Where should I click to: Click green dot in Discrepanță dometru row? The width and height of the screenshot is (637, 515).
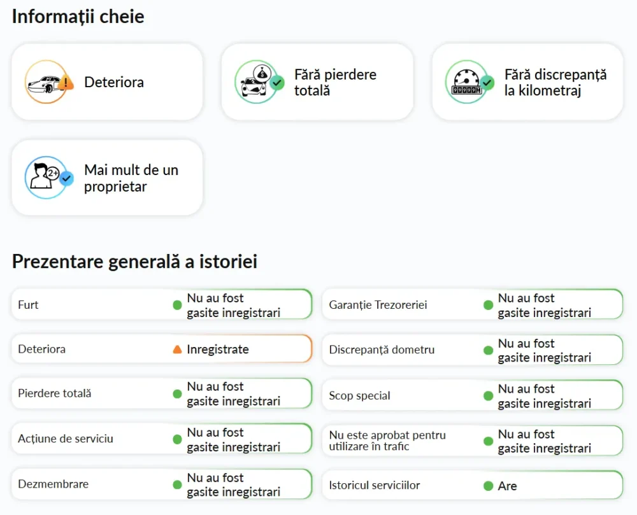(489, 350)
